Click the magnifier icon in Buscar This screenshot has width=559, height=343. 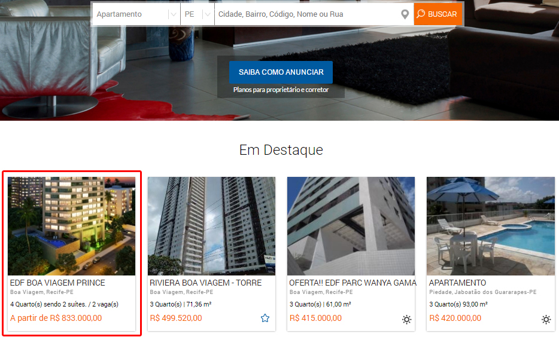[x=421, y=14]
